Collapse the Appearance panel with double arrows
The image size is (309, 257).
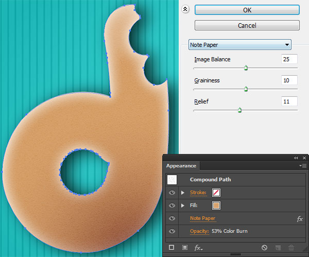tap(296, 158)
